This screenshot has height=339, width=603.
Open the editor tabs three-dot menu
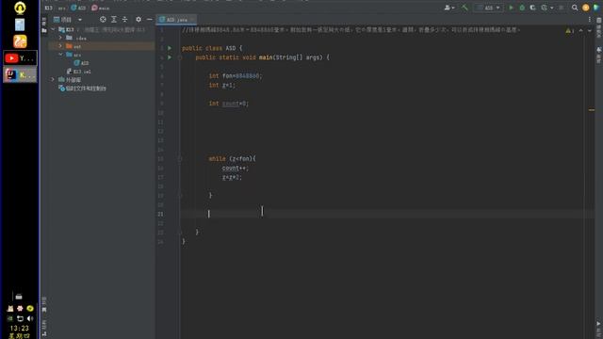(590, 19)
